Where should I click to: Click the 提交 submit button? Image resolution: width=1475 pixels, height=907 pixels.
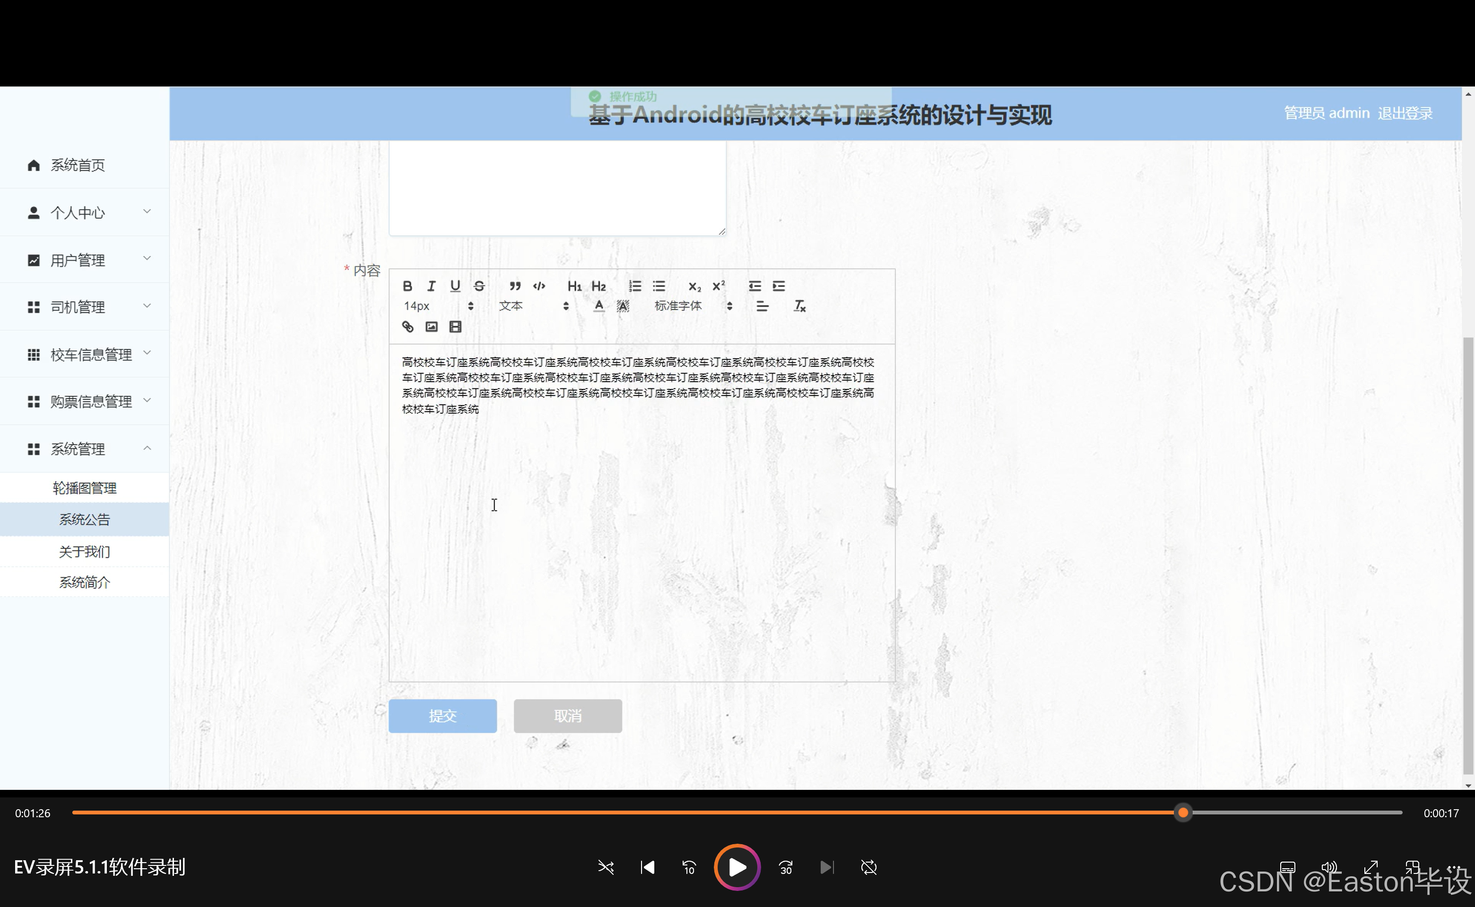[x=442, y=716]
